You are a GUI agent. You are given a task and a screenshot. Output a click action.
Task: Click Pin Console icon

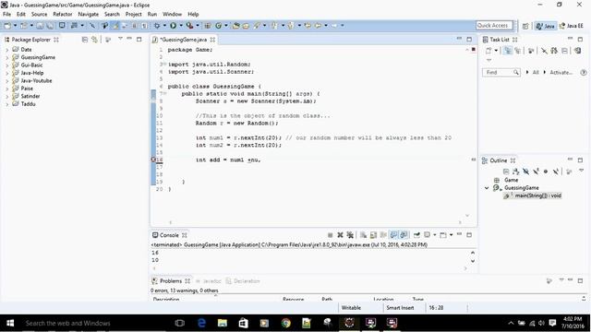[416, 235]
